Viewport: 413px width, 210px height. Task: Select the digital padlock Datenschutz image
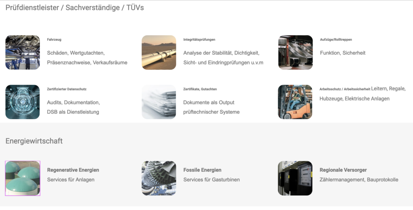point(23,102)
